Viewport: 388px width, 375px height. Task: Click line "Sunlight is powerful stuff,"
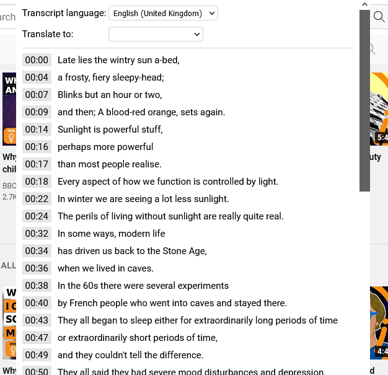coord(110,130)
